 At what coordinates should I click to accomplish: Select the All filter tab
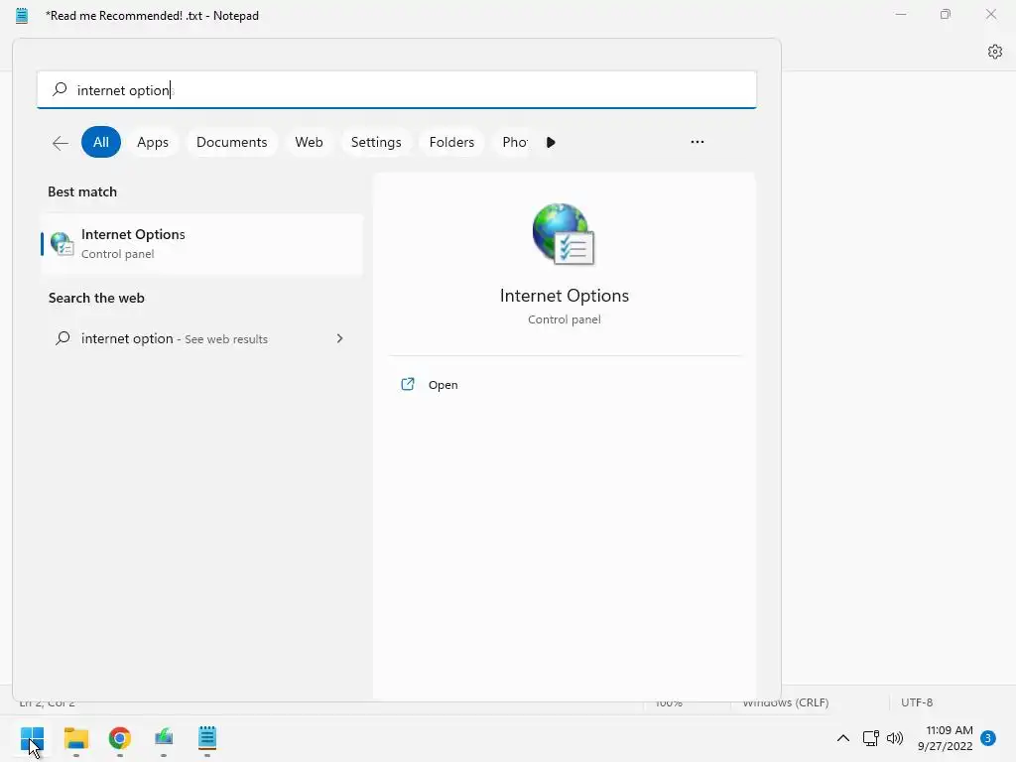coord(101,142)
